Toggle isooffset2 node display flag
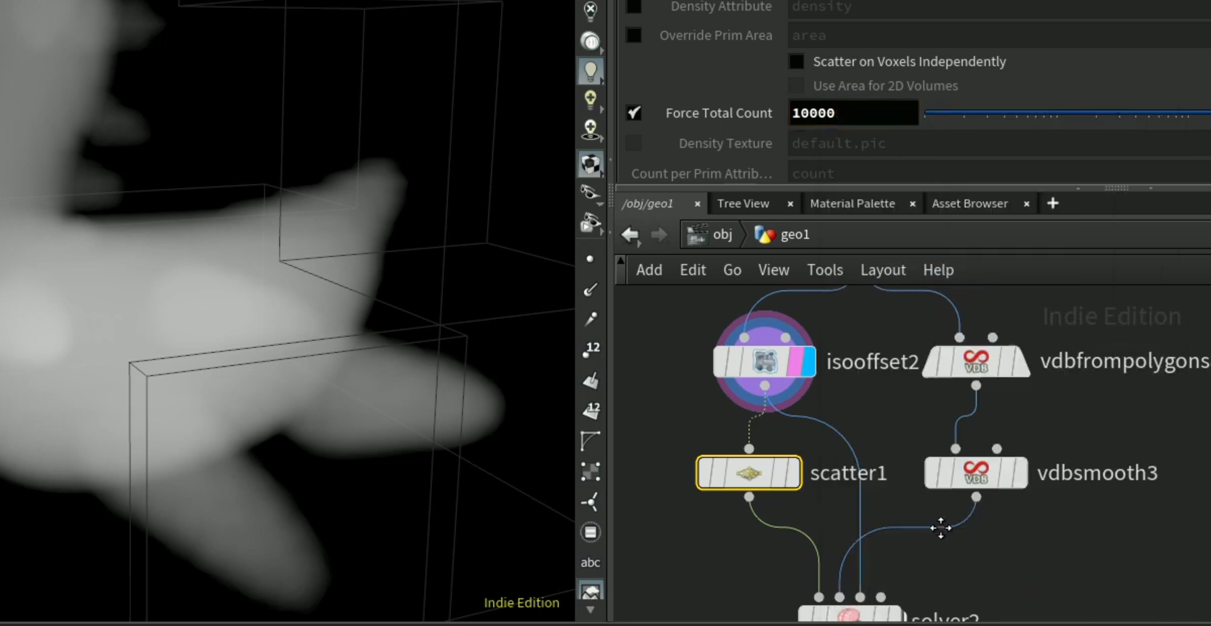1211x626 pixels. (808, 361)
